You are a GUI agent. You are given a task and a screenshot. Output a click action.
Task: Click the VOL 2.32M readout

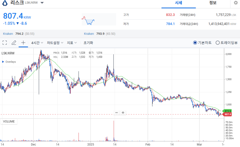[61, 57]
